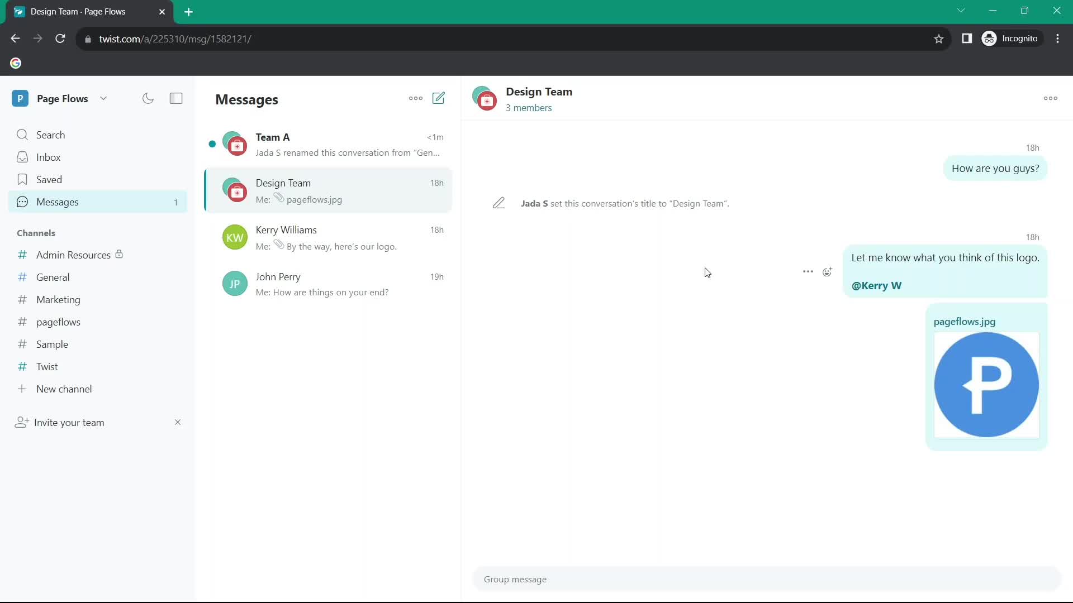Expand the Page Flows workspace dropdown
The height and width of the screenshot is (603, 1073).
(x=103, y=98)
